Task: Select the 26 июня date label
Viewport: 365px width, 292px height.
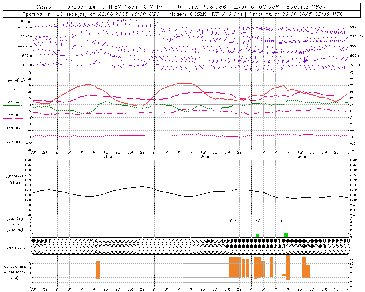Action: click(x=305, y=157)
